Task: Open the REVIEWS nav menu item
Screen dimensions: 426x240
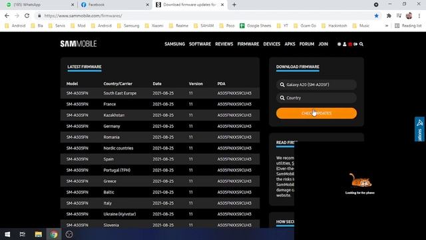Action: click(224, 44)
